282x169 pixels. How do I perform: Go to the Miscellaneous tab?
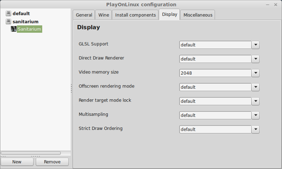pyautogui.click(x=198, y=15)
